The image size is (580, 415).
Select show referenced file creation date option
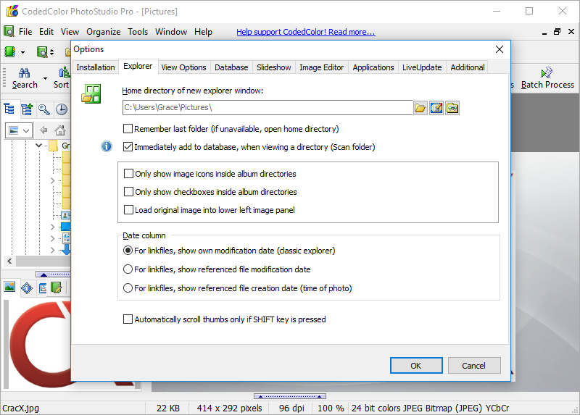[x=128, y=288]
